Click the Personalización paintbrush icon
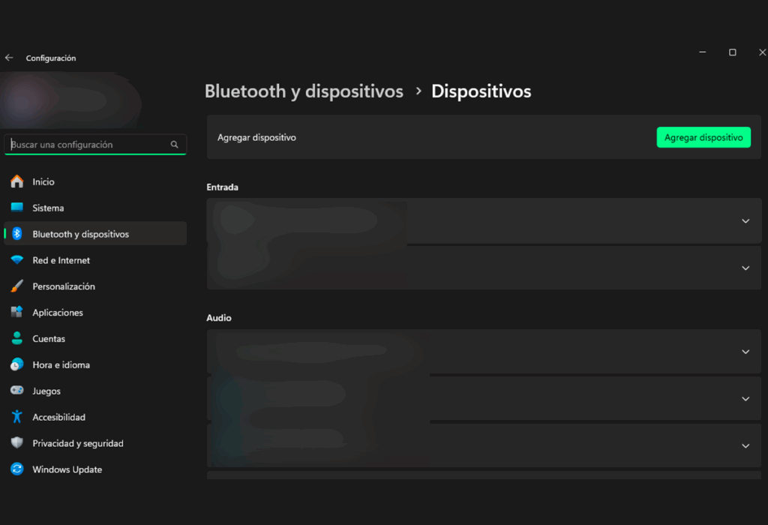Viewport: 768px width, 525px height. tap(17, 286)
